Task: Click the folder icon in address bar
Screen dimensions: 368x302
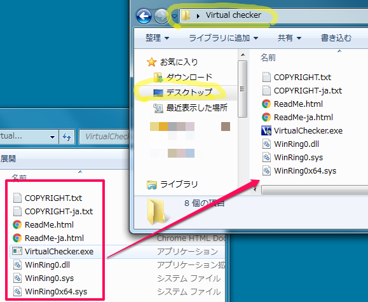Action: pos(186,15)
